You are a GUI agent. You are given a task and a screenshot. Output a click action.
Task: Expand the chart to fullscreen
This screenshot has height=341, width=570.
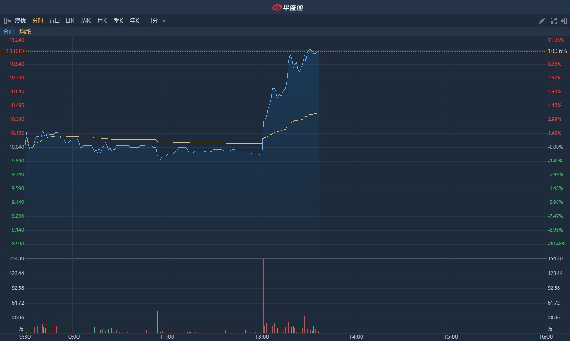point(554,21)
